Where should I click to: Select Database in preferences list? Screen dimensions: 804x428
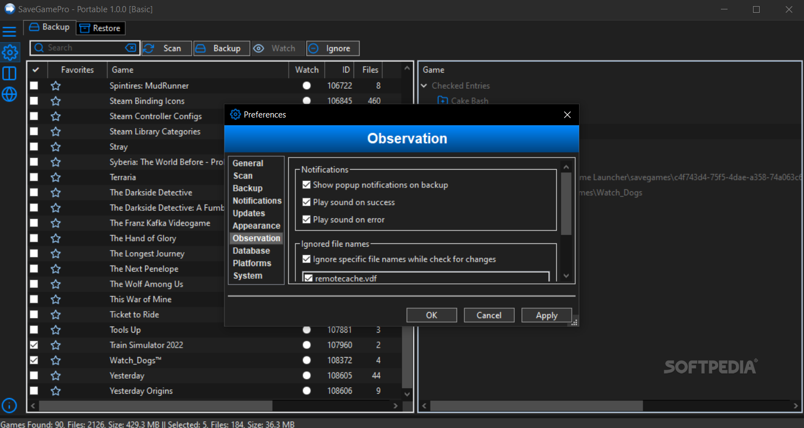251,251
